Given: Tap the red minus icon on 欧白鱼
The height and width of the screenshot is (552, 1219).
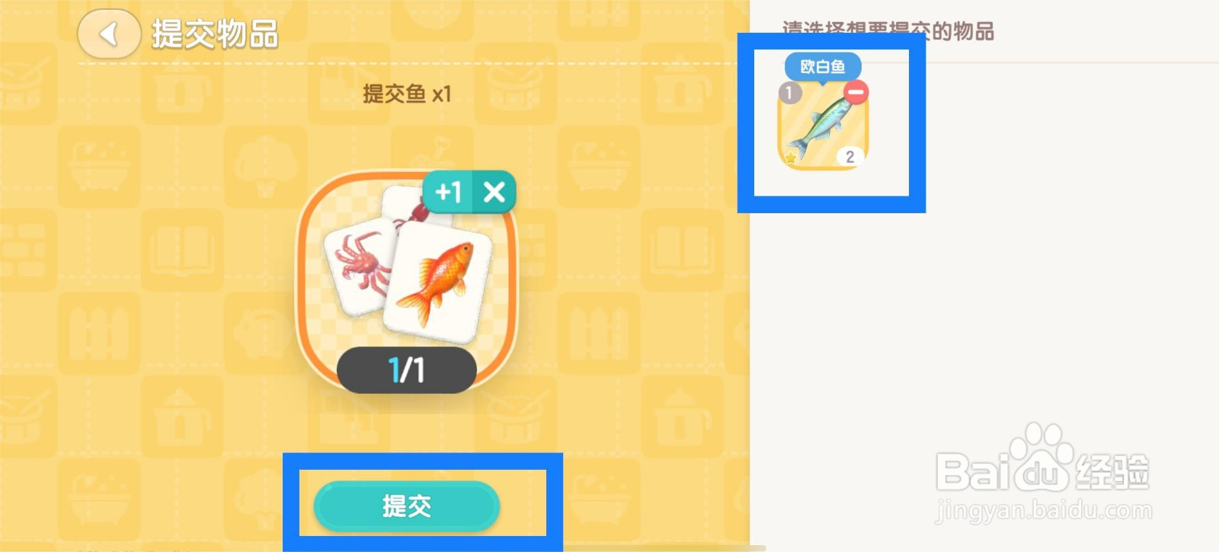Looking at the screenshot, I should 856,92.
